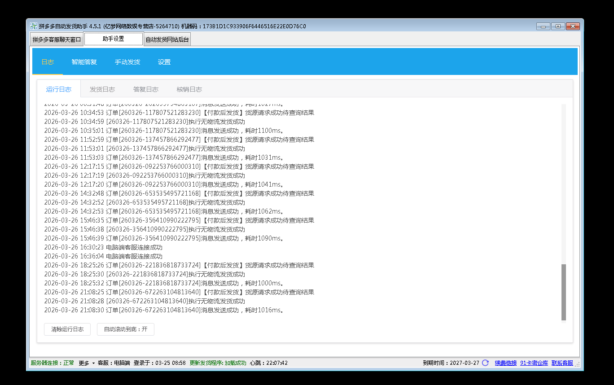Viewport: 614px width, 385px height.
Task: Click the log row timestamped 12:17:19
Action: coord(145,175)
